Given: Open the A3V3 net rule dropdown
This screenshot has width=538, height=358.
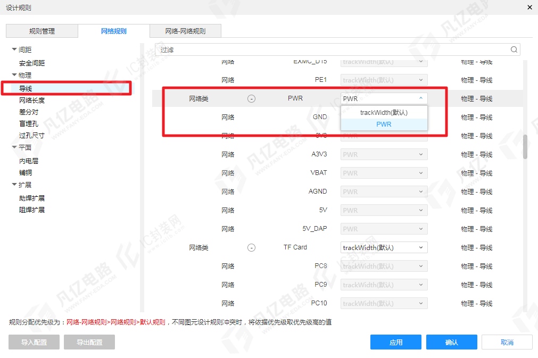Looking at the screenshot, I should 384,154.
